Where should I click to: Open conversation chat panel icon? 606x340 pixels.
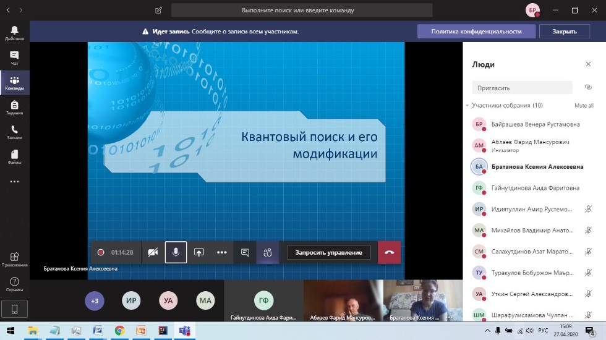[245, 252]
